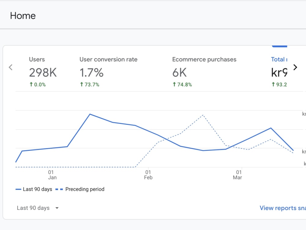Click the peak of the solid trend line
Viewport: 306px width, 230px height.
click(x=90, y=114)
